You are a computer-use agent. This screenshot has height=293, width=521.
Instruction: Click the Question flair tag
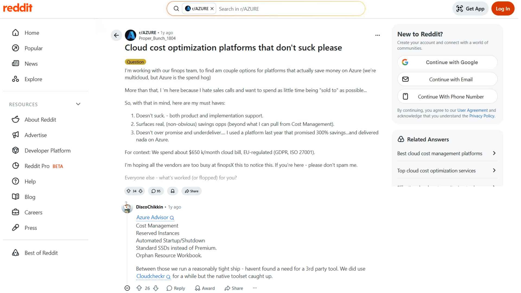[135, 62]
